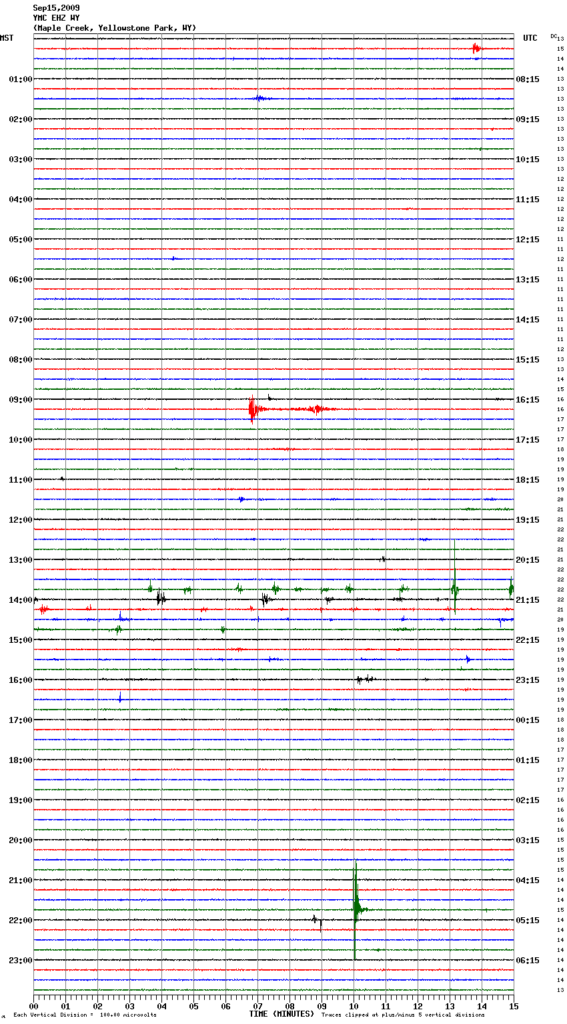567x1024 pixels.
Task: Click minute tick label 07 on bottom axis
Action: click(257, 1006)
